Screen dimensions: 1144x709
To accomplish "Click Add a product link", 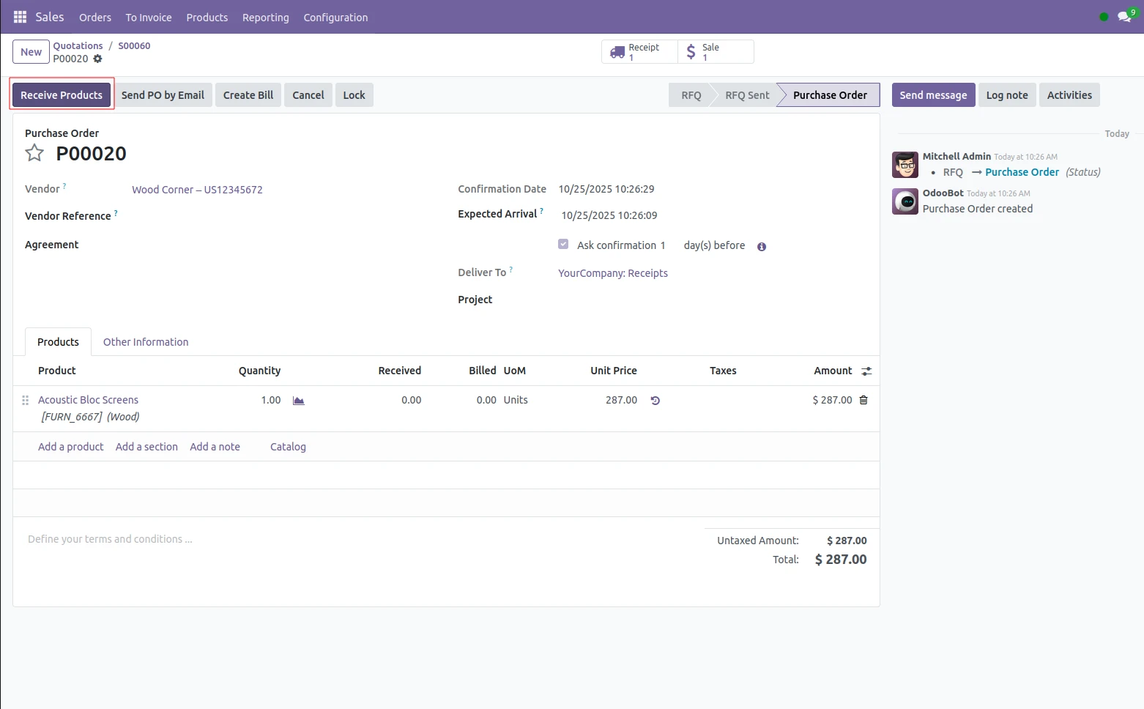I will click(70, 446).
